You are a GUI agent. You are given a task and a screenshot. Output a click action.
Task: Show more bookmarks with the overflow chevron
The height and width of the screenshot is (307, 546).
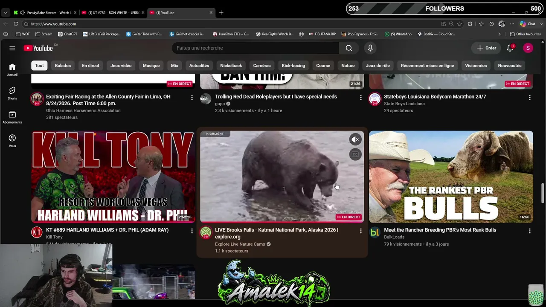(500, 34)
